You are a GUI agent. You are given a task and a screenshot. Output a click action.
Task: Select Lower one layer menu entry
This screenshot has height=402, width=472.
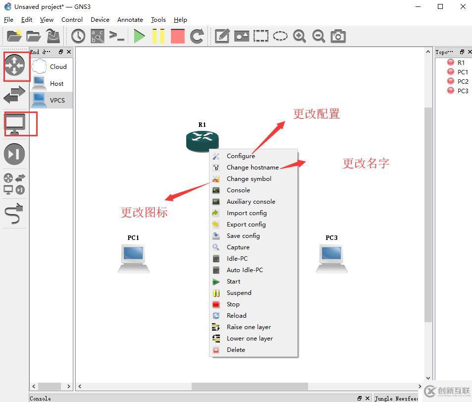[254, 339]
